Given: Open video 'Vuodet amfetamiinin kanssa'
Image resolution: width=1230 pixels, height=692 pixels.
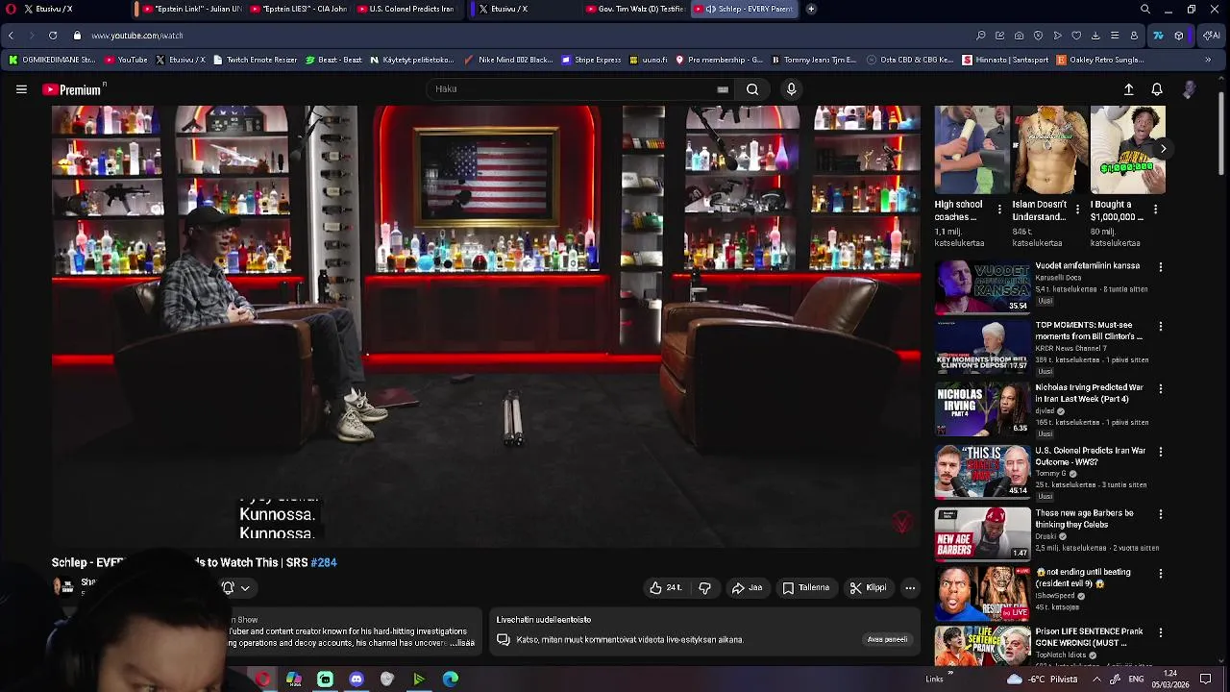Looking at the screenshot, I should 982,286.
